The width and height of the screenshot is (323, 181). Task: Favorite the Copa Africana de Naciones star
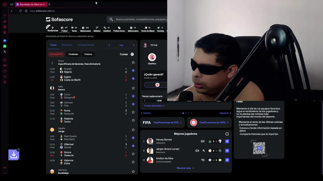133,62
